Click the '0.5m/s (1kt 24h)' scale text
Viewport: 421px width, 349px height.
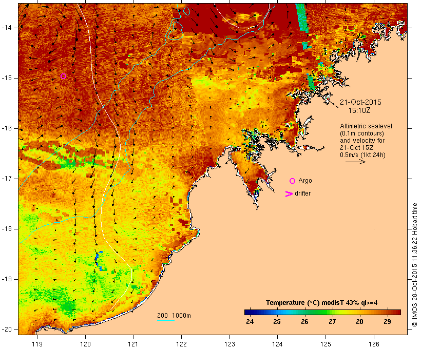point(362,155)
